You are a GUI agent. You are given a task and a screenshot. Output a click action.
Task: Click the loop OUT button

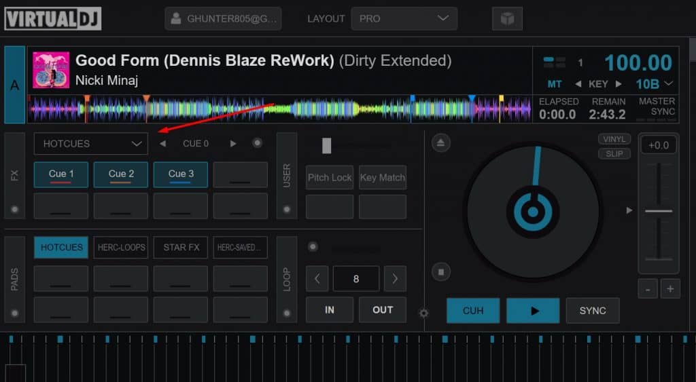(x=382, y=310)
